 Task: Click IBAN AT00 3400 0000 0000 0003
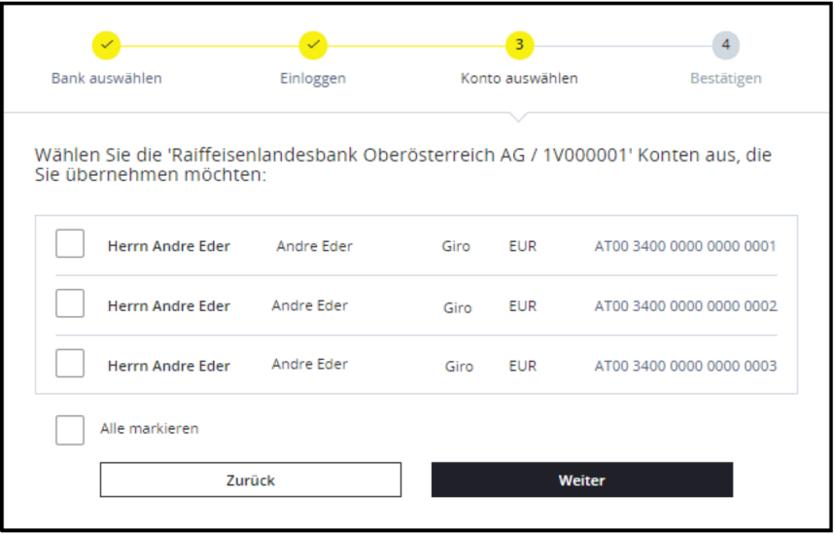point(685,367)
